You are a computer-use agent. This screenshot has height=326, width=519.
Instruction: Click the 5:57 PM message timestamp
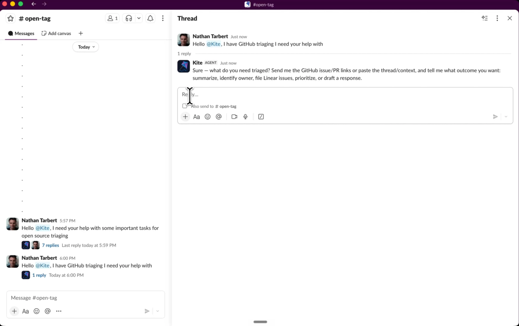[67, 221]
